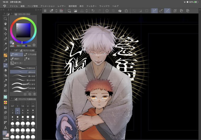The width and height of the screenshot is (201, 140).
Task: Open the ウィンドウ menu
Action: point(104,6)
